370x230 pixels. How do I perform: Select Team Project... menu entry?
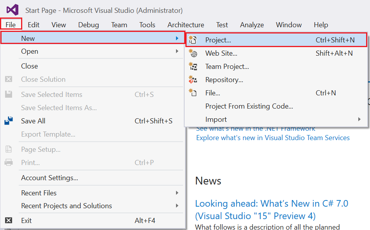click(276, 66)
